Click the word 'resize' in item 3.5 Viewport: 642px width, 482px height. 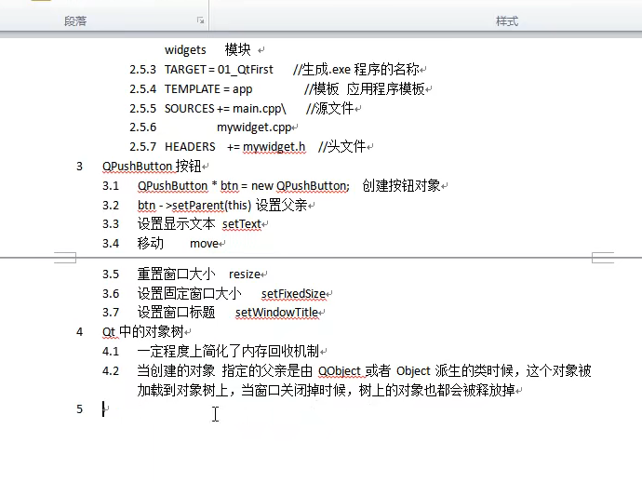[x=245, y=274]
